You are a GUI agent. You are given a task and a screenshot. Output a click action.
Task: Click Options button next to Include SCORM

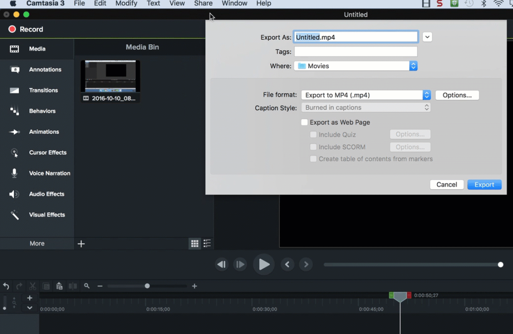click(410, 147)
